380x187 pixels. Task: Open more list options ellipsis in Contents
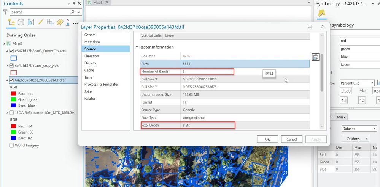[x=75, y=23]
